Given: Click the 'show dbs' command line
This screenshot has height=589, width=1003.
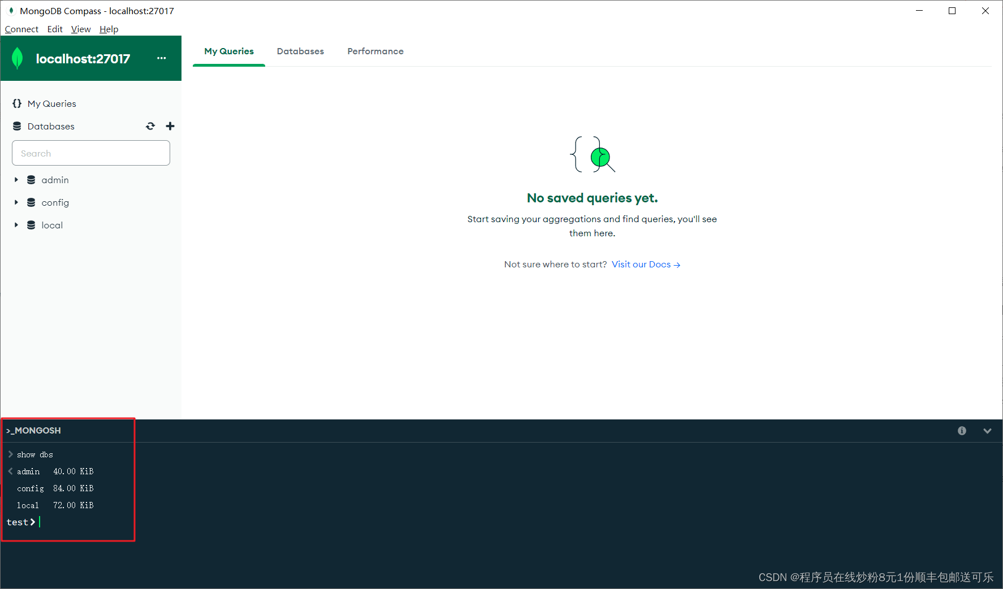Looking at the screenshot, I should pos(35,454).
